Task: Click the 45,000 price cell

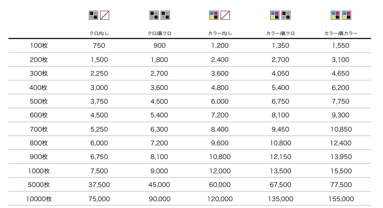Action: [x=159, y=185]
